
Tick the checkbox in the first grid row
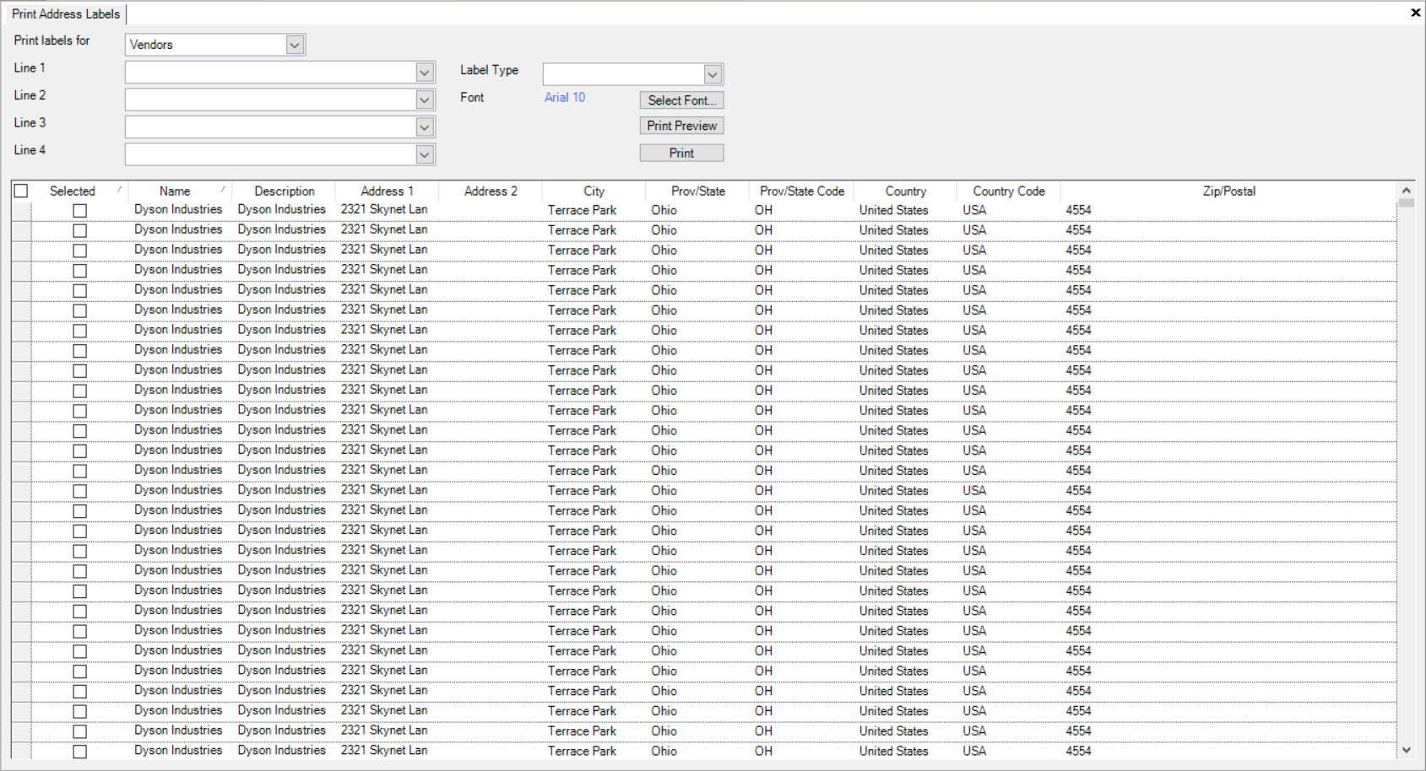click(79, 210)
